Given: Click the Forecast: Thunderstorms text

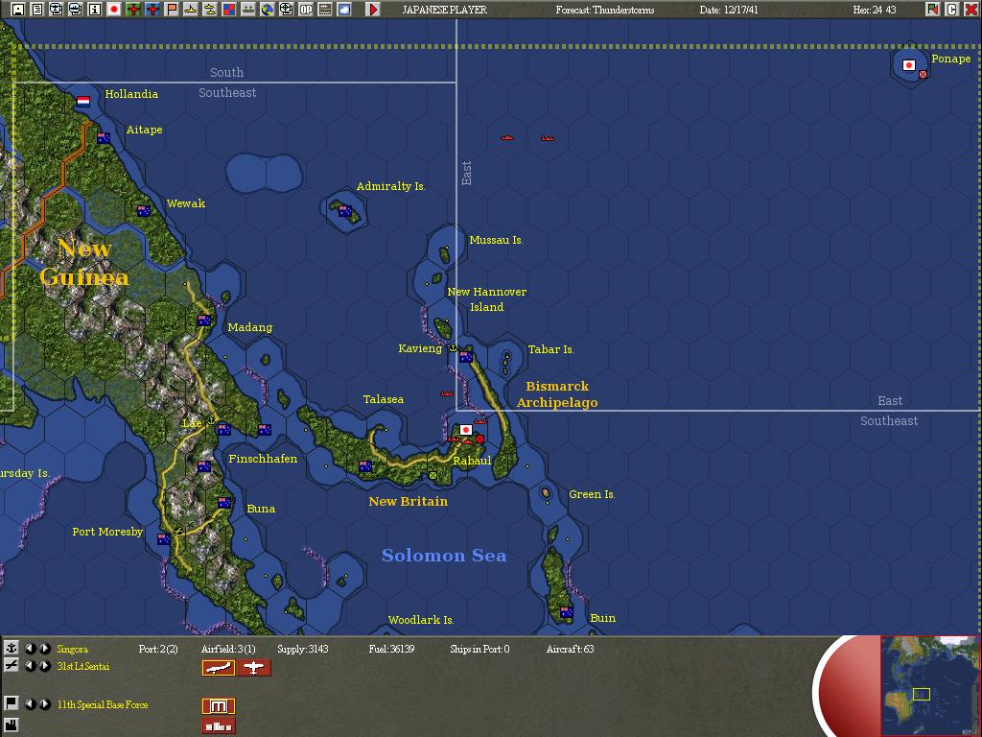Looking at the screenshot, I should [604, 10].
